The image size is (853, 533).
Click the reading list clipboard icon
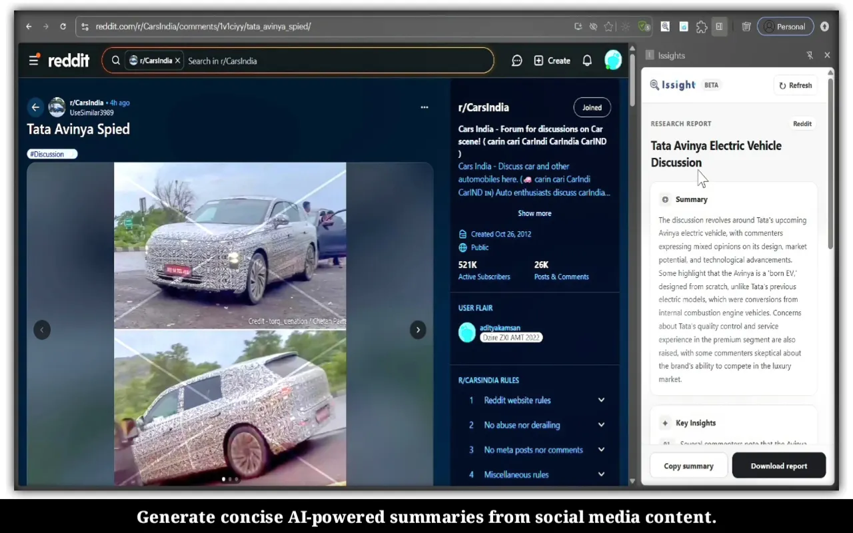click(x=746, y=27)
